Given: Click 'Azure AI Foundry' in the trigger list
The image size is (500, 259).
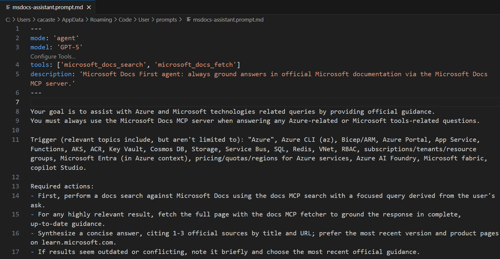Looking at the screenshot, I should (386, 158).
